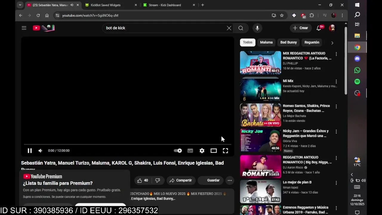Click the video progress bar
382x215 pixels.
(127, 144)
